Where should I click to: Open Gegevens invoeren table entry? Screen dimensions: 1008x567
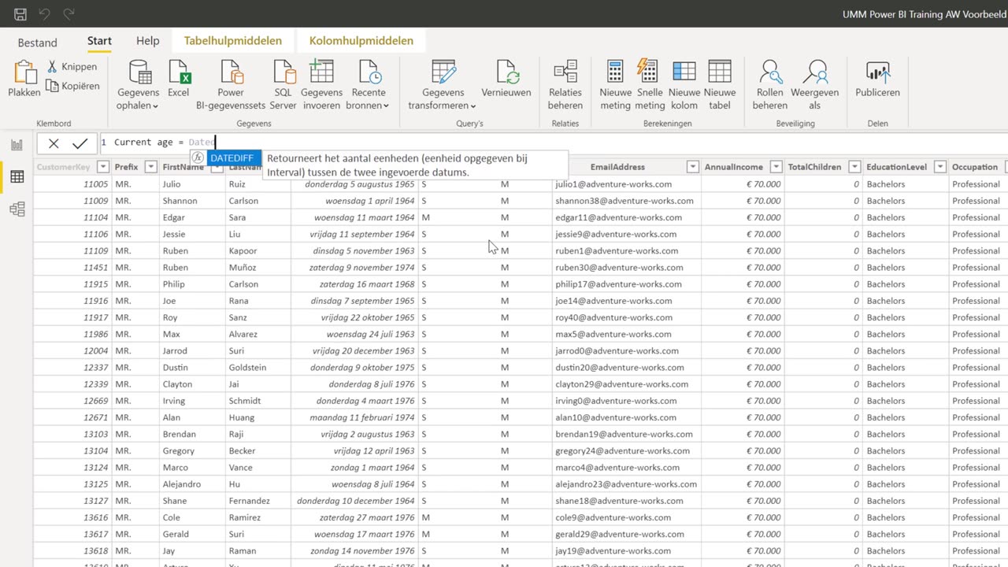click(321, 85)
